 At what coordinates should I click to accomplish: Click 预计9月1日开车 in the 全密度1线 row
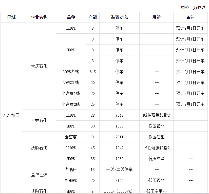point(191,93)
